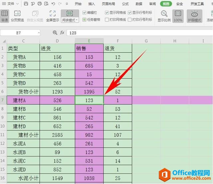Click the print preview icon
This screenshot has height=184, width=213.
46,4
